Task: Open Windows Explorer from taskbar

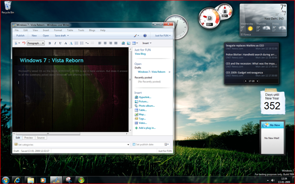Action: (x=30, y=180)
